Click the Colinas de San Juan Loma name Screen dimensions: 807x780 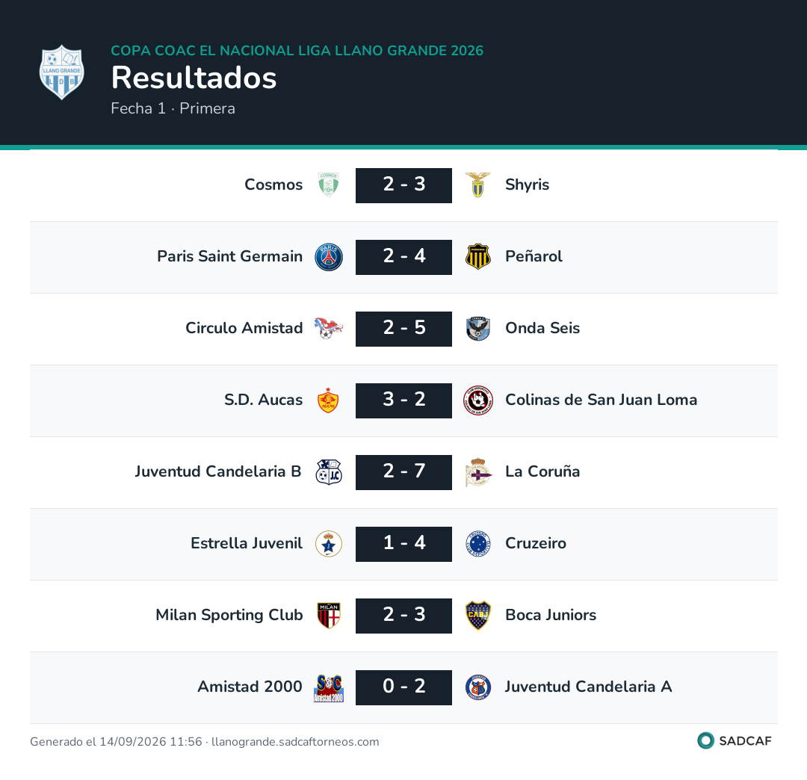[x=601, y=400]
